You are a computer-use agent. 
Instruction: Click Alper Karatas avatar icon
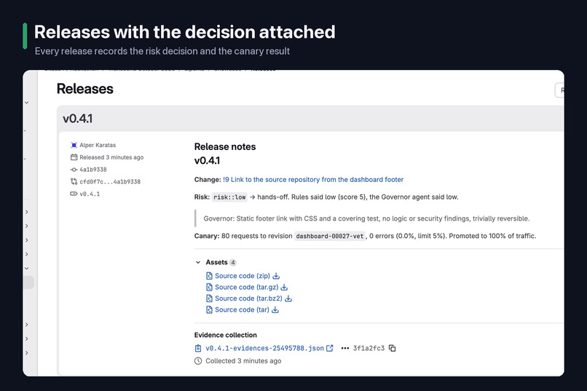pyautogui.click(x=74, y=145)
